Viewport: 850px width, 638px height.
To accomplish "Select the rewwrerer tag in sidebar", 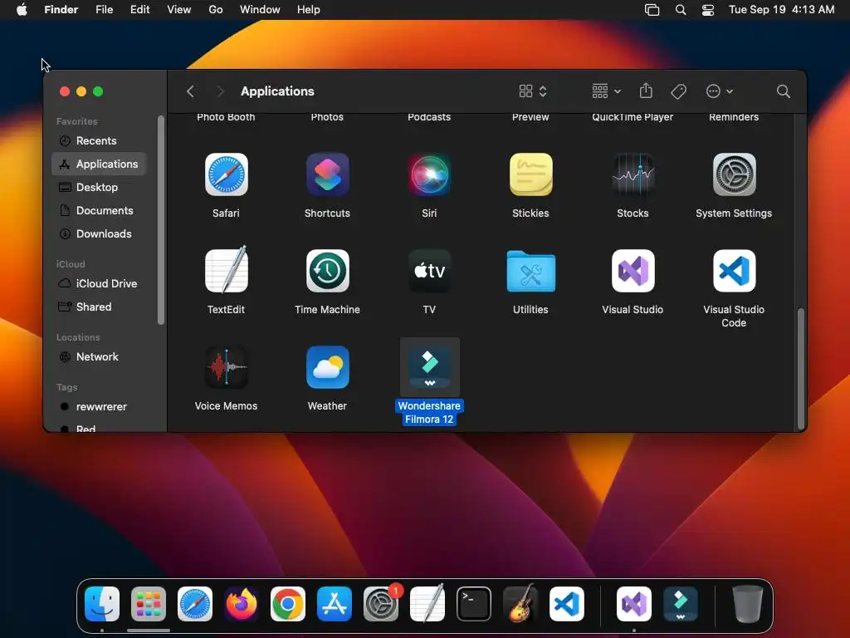I will pos(100,407).
